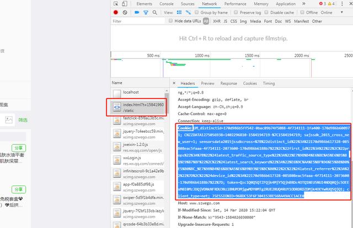Activate the inspect element picker icon

point(115,3)
